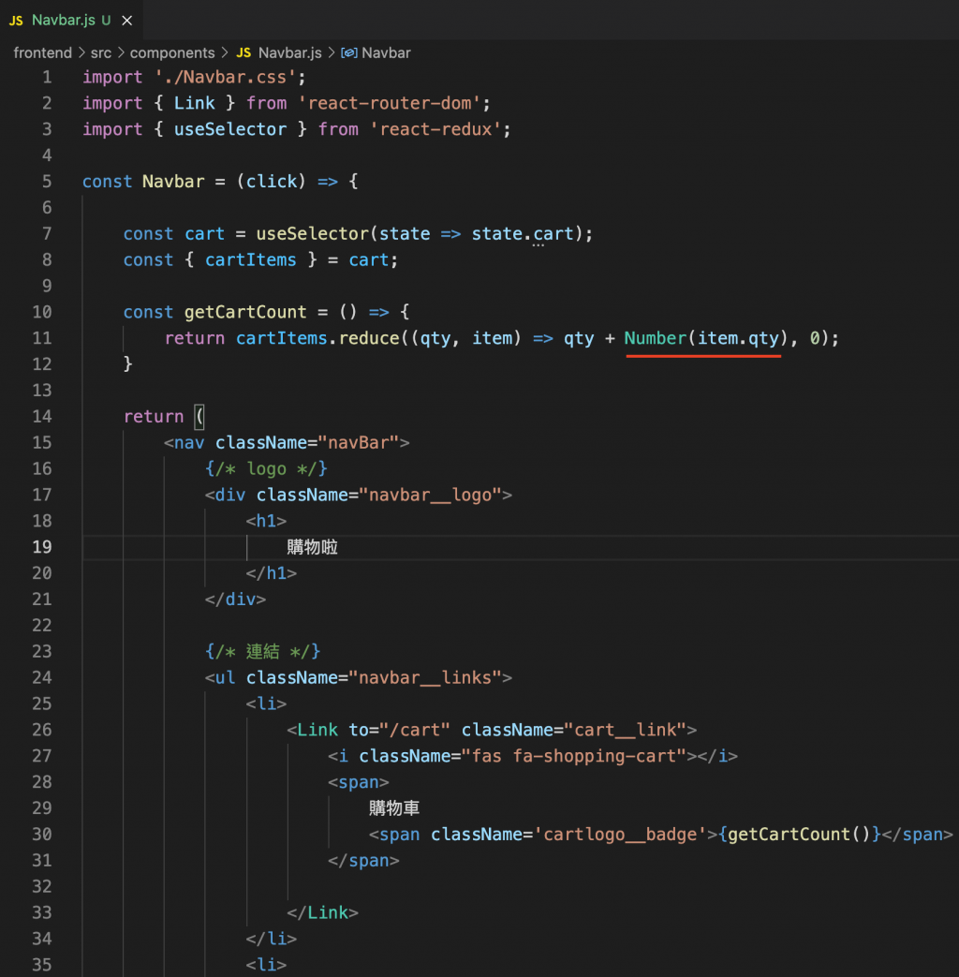The height and width of the screenshot is (977, 959).
Task: Click the click parameter on line 5
Action: (271, 182)
